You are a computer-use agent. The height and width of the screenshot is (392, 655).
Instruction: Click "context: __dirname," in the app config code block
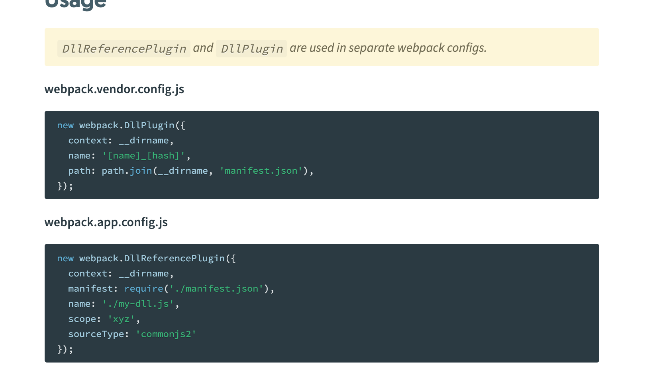(x=121, y=274)
